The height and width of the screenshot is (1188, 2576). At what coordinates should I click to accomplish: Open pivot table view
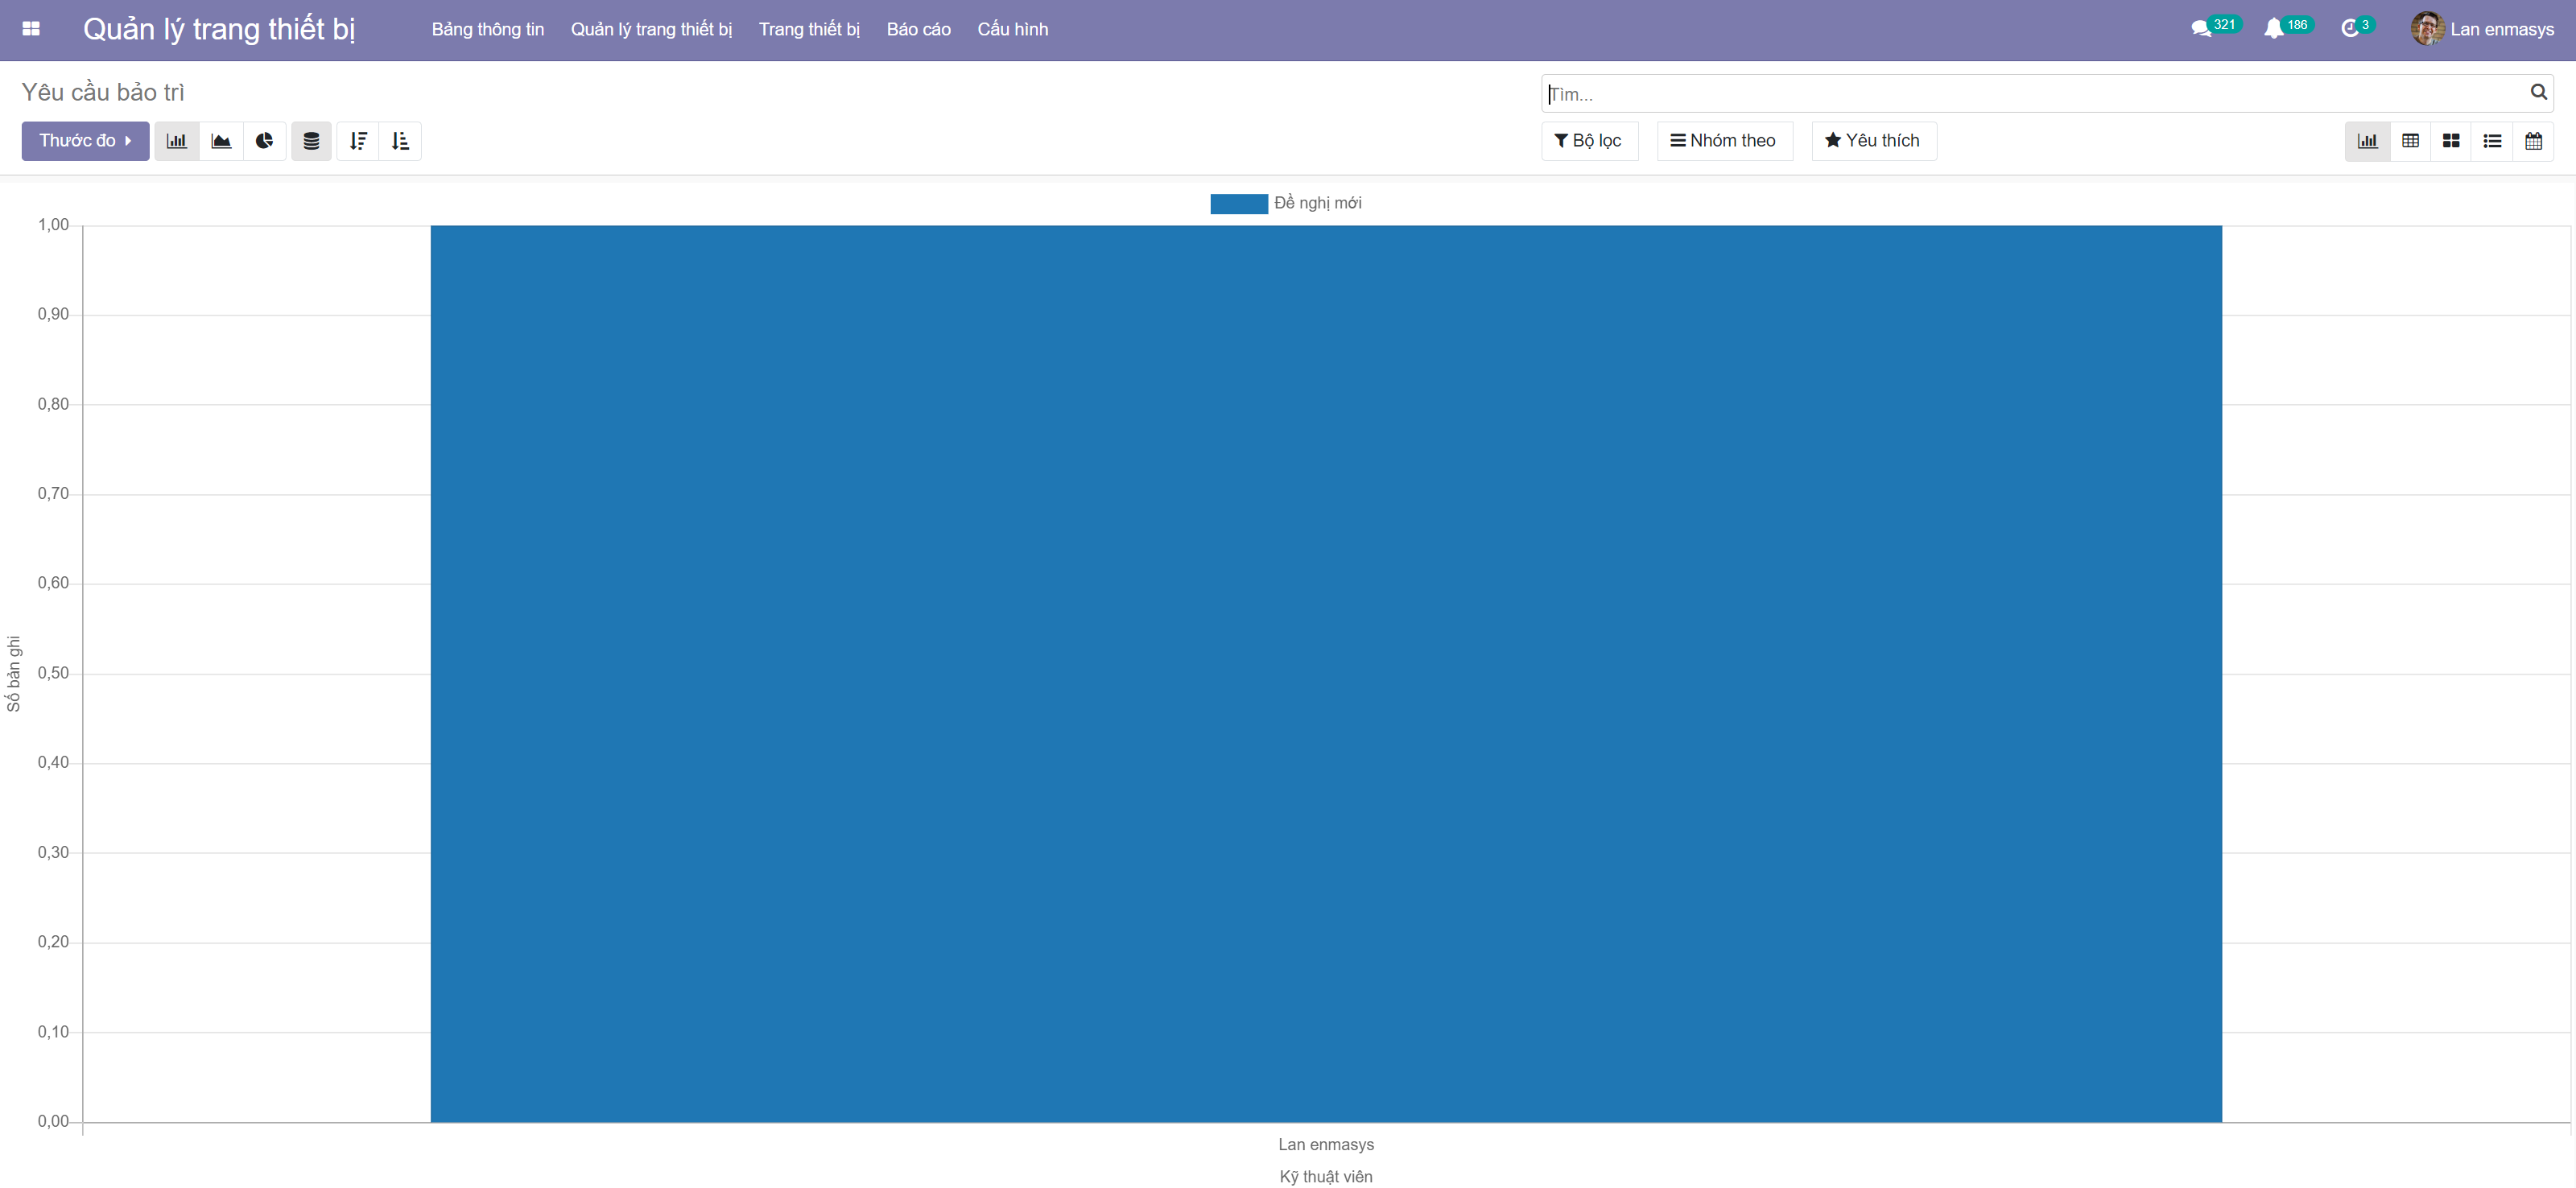click(2410, 141)
